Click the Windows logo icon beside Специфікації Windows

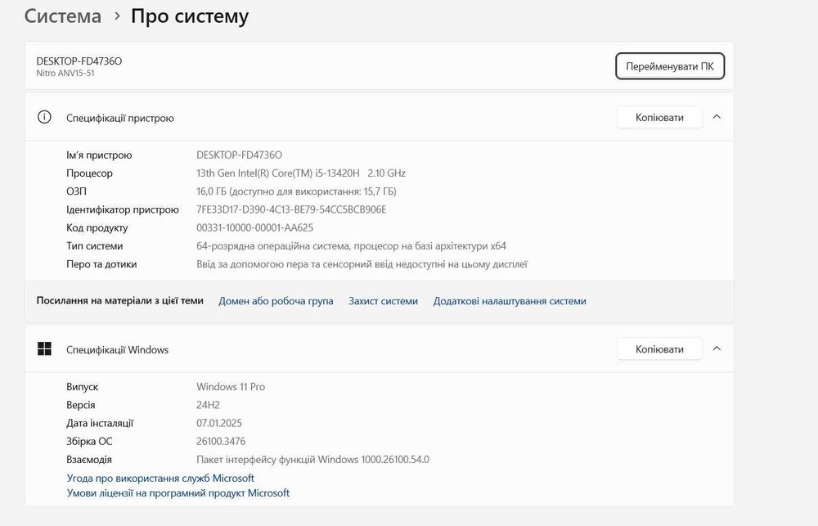pos(44,348)
